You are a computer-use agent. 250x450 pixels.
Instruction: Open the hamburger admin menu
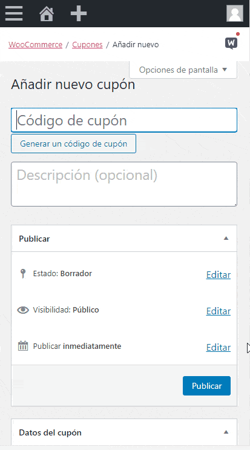(x=14, y=13)
